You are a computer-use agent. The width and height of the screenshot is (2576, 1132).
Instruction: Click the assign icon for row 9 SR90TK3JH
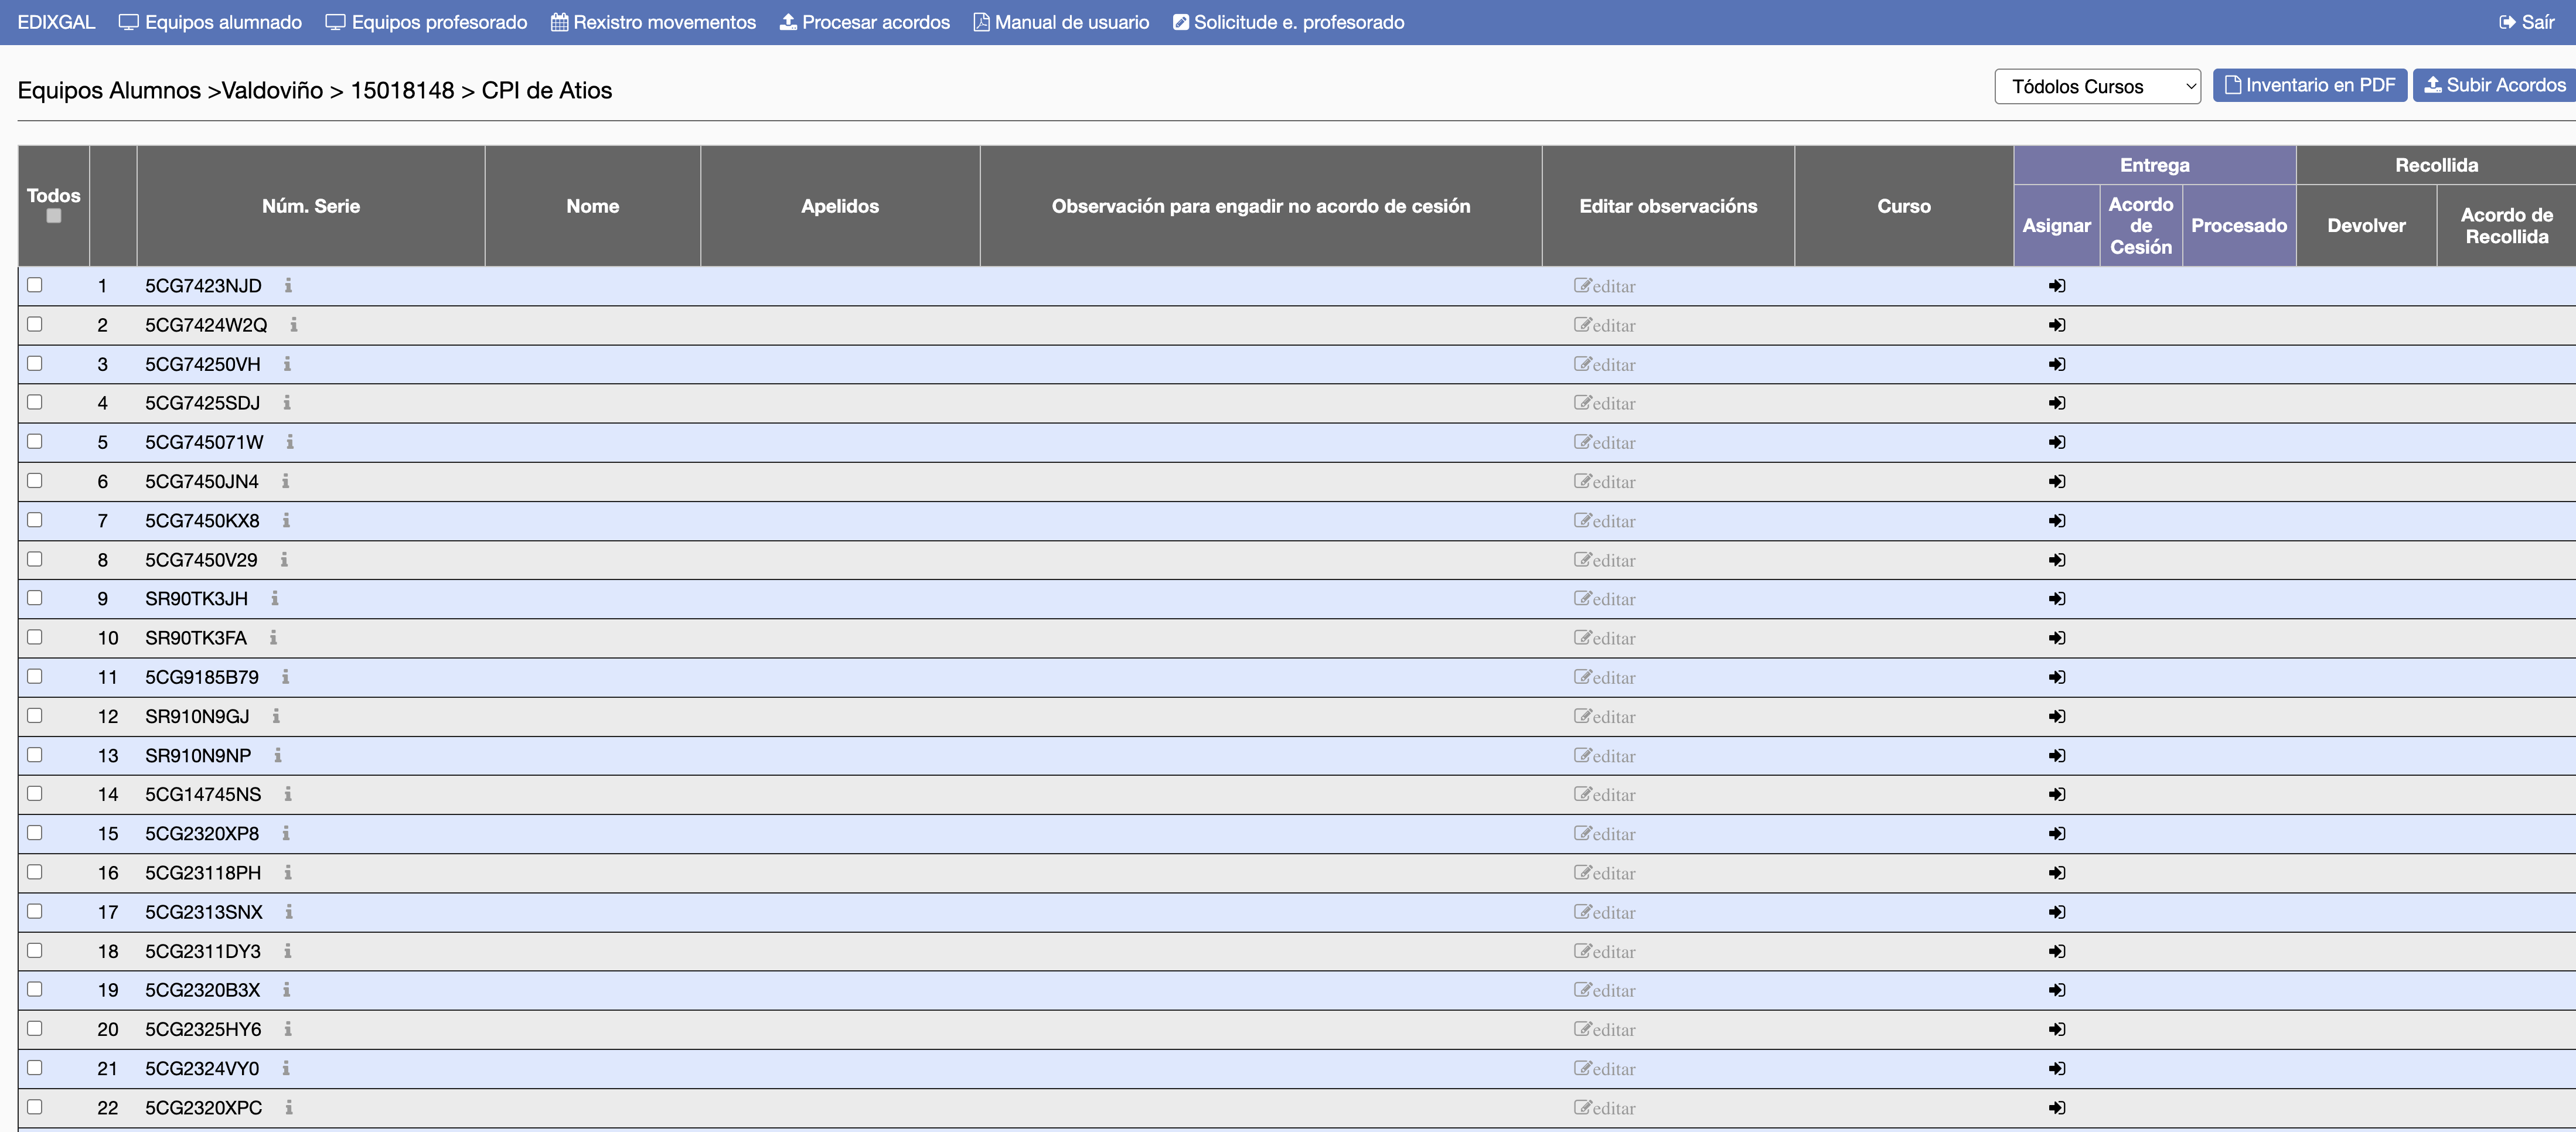(x=2056, y=599)
